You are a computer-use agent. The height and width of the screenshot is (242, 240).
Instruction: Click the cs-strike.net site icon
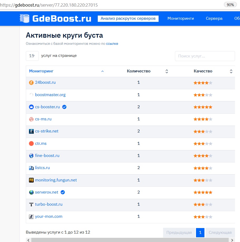(x=31, y=131)
